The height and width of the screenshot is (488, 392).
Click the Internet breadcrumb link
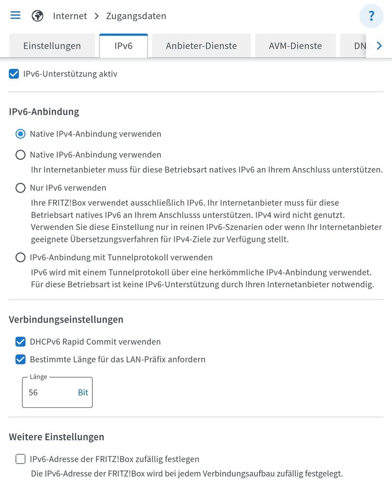click(x=70, y=16)
